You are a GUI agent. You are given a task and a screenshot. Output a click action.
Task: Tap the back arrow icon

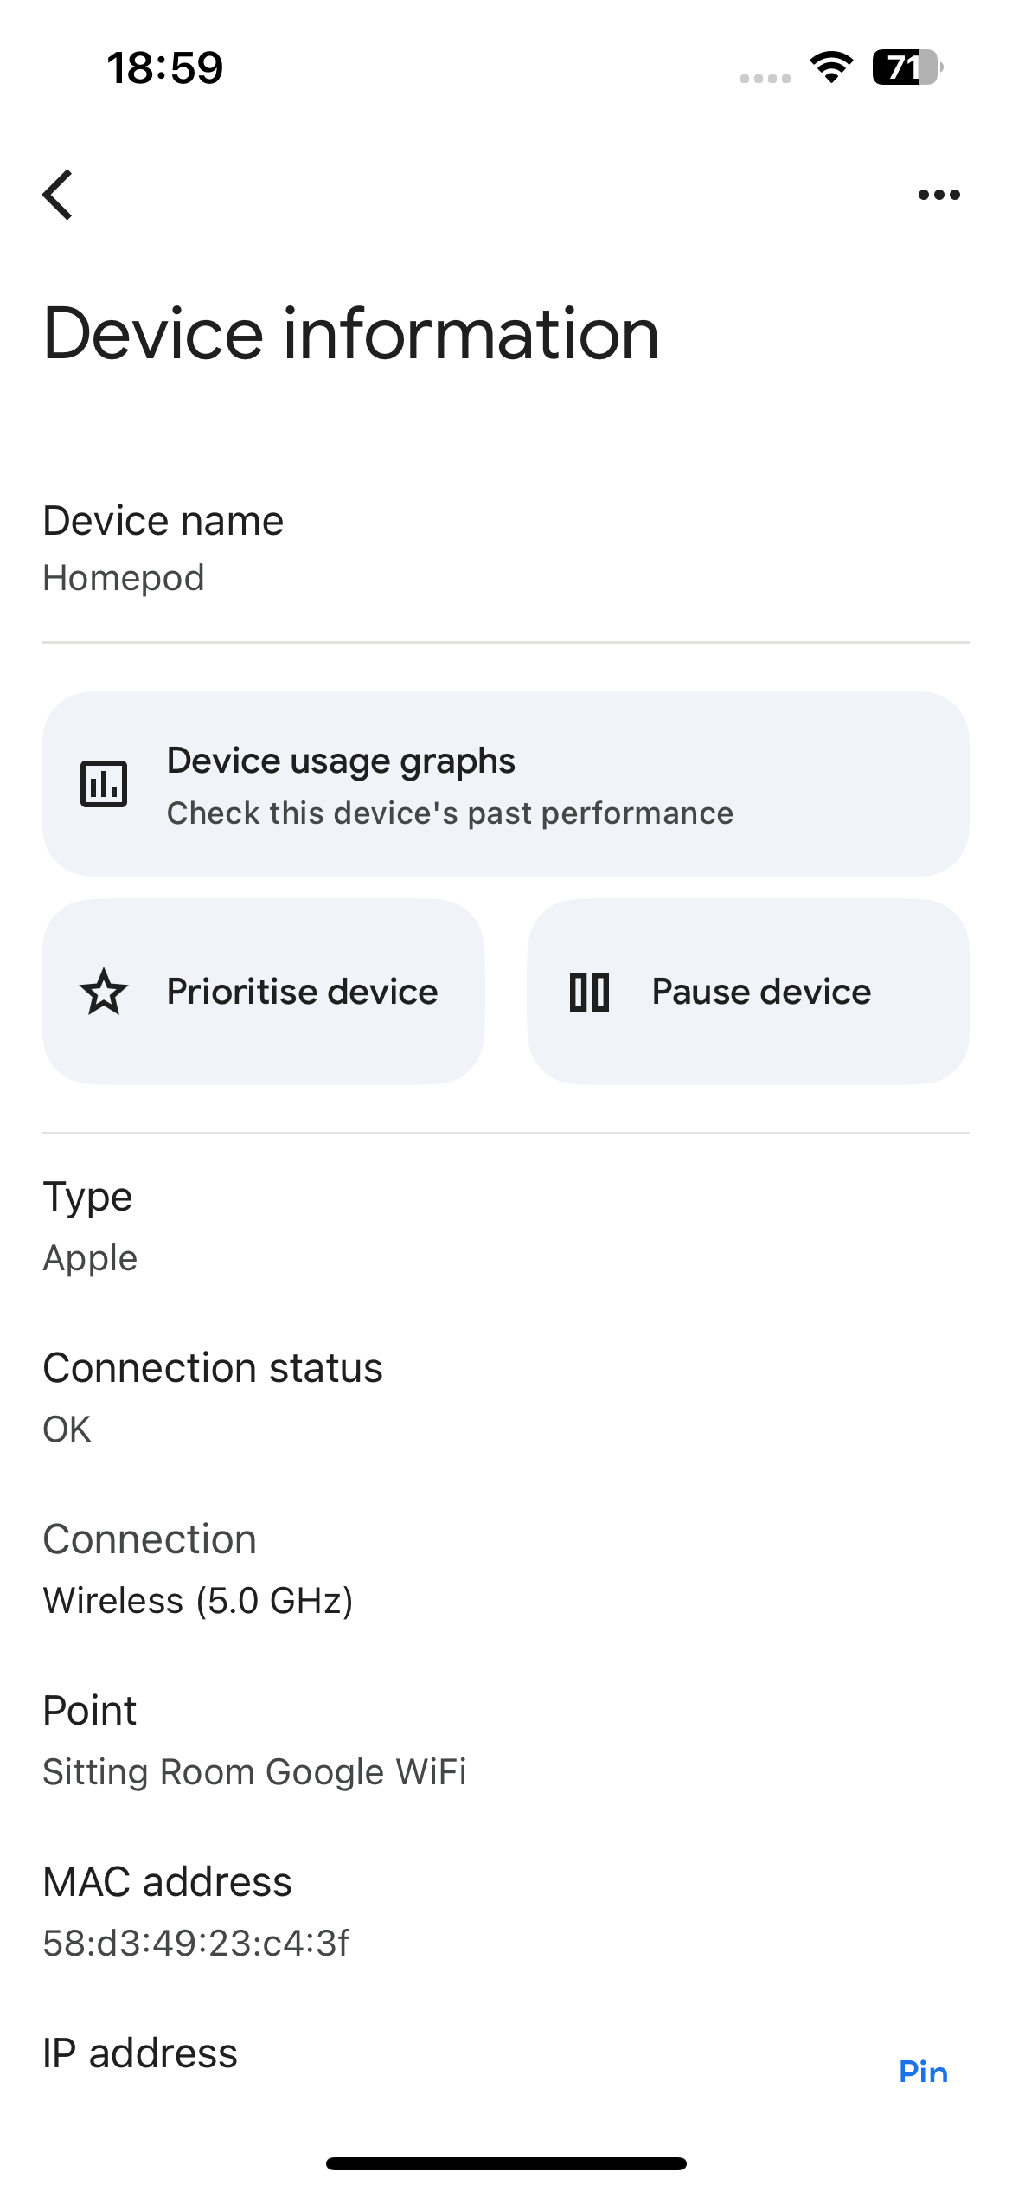coord(58,195)
